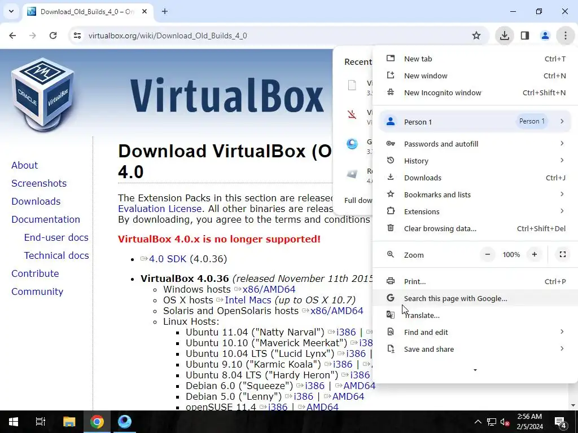Click AMD64 link for Debian 6.0
Viewport: 578px width, 433px height.
pos(360,386)
